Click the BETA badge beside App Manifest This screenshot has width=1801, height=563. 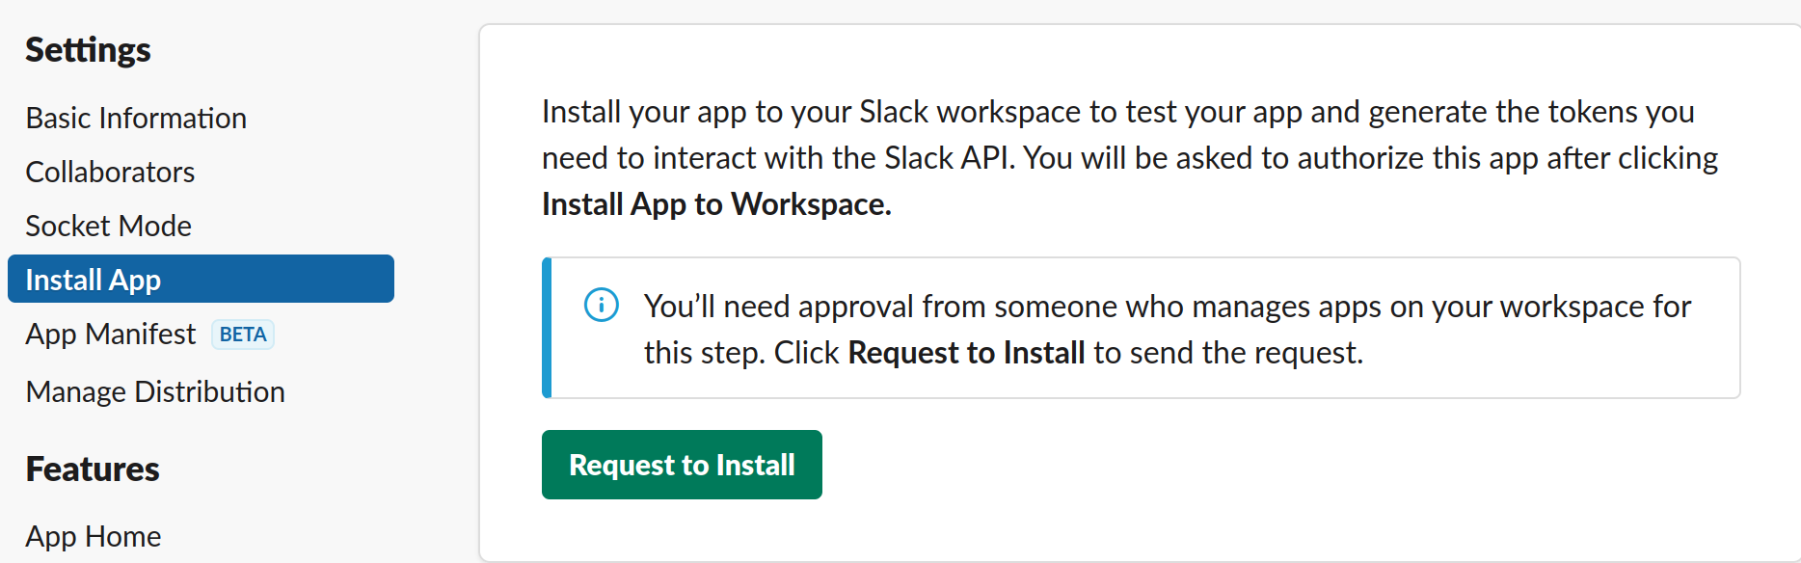coord(243,335)
